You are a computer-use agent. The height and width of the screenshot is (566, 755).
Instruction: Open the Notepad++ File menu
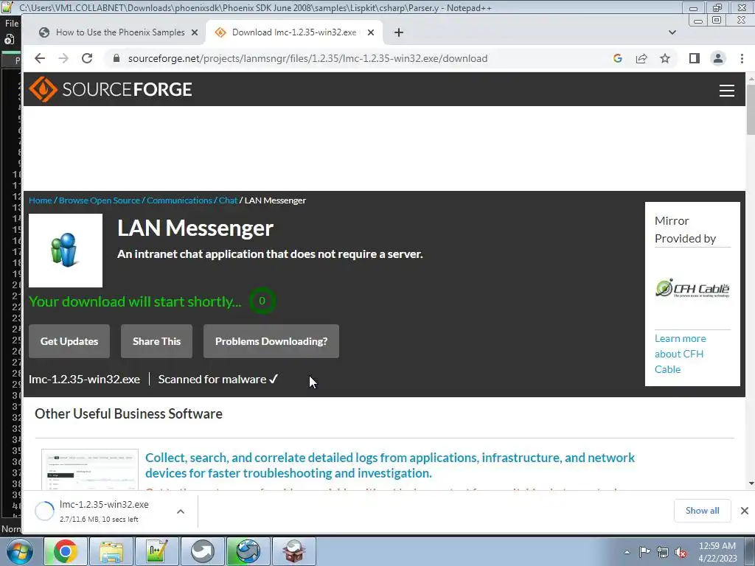tap(12, 23)
